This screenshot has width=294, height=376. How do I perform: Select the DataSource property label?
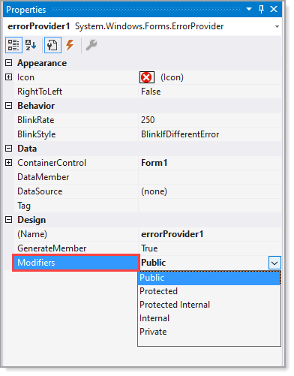point(40,191)
